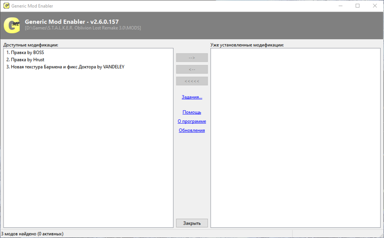Click the 'Закрыть' button
384x238 pixels.
pyautogui.click(x=192, y=223)
